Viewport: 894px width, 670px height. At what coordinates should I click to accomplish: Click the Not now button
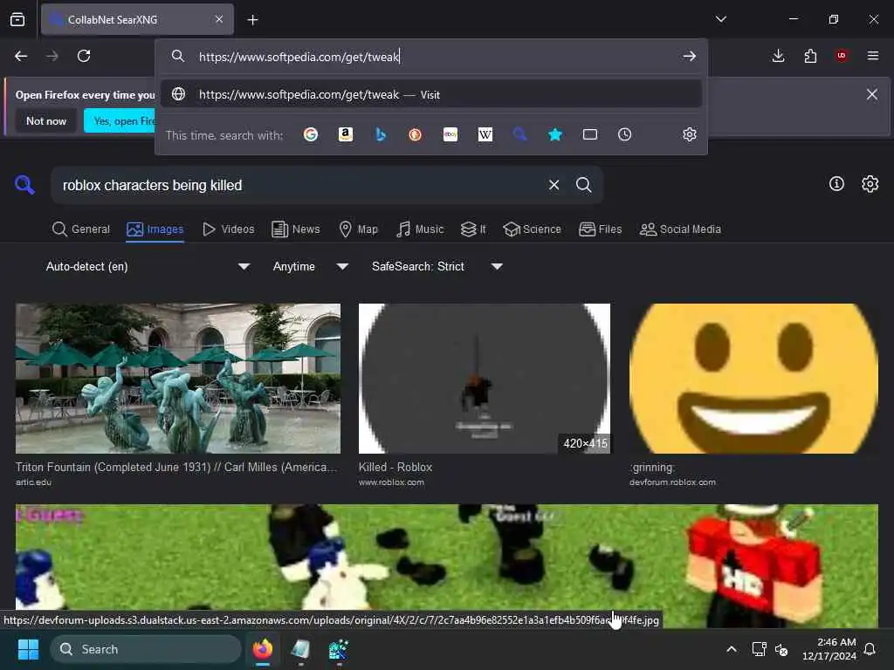[x=46, y=120]
